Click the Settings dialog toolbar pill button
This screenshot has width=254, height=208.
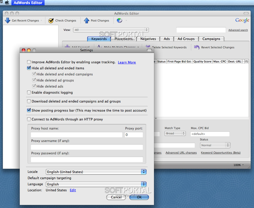click(149, 50)
